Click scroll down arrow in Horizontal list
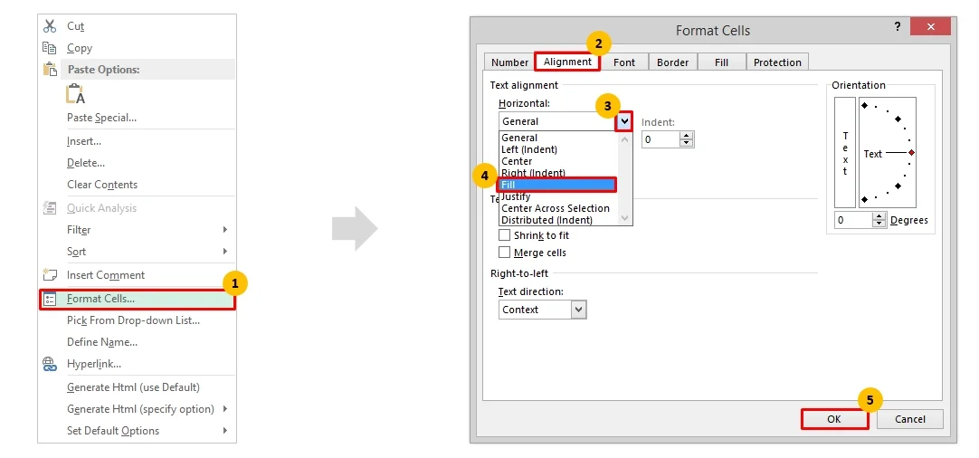The width and height of the screenshot is (979, 458). tap(625, 218)
